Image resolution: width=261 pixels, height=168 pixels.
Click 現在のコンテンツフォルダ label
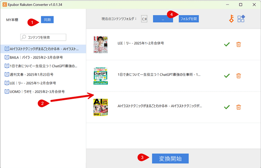tap(119, 19)
